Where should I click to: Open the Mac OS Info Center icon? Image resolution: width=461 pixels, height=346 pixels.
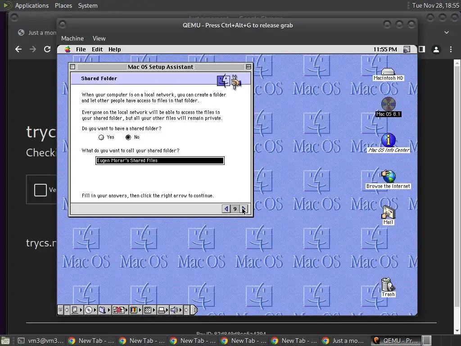pos(388,140)
